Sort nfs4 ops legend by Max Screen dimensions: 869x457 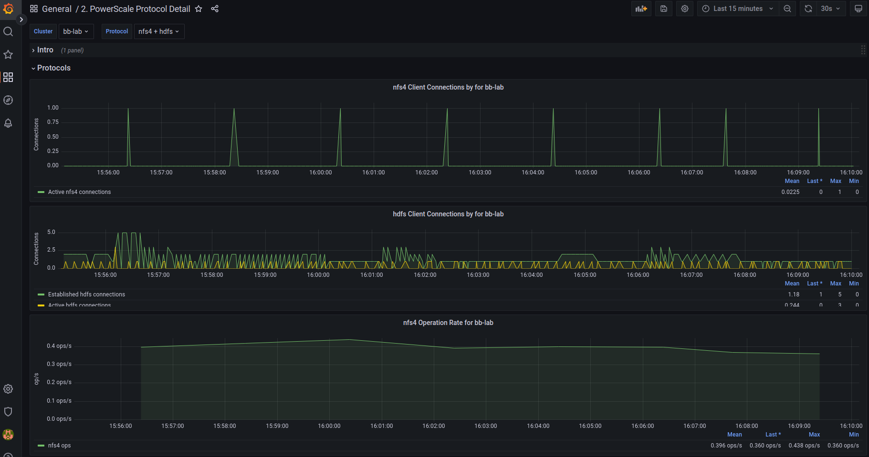pos(814,435)
